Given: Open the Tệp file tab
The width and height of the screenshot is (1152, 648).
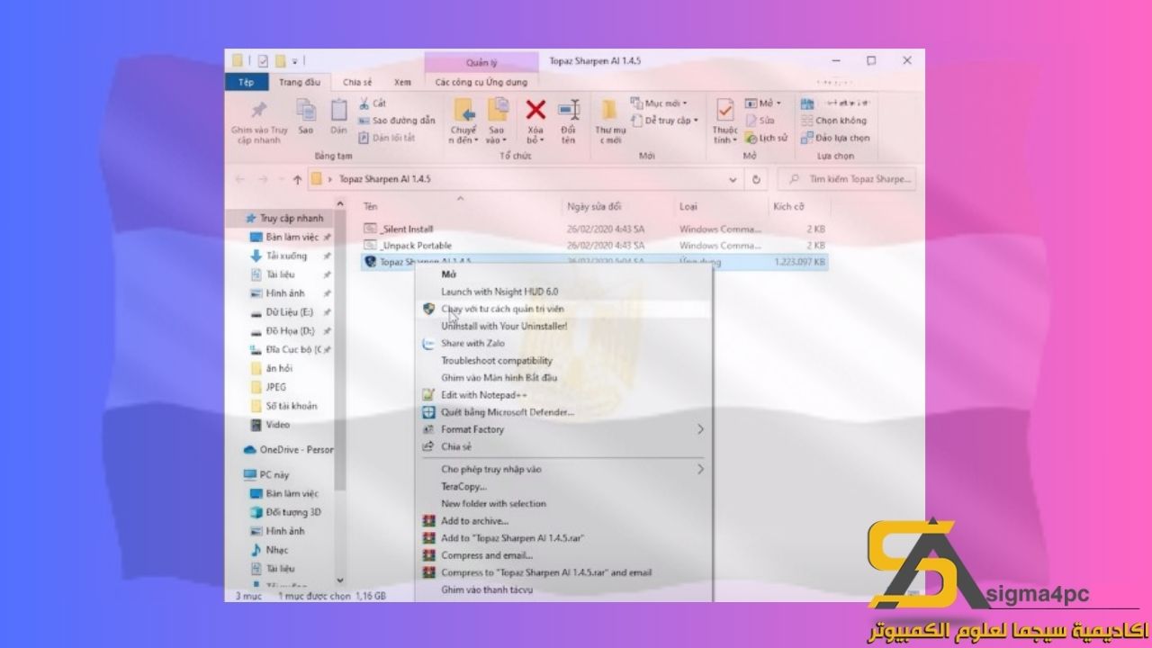Looking at the screenshot, I should click(246, 82).
